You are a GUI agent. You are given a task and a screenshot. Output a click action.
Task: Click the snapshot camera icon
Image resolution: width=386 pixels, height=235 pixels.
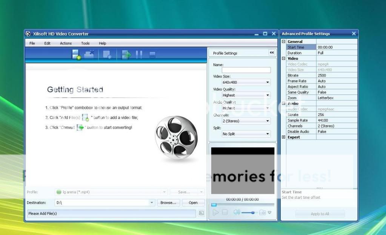click(x=262, y=212)
